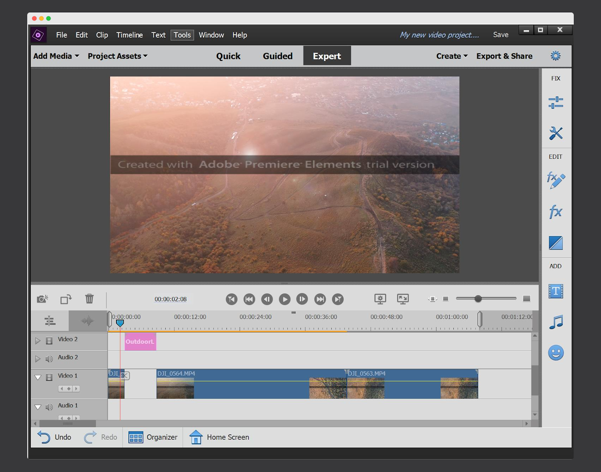Click the timeline zoom slider handle
601x472 pixels.
(x=478, y=299)
